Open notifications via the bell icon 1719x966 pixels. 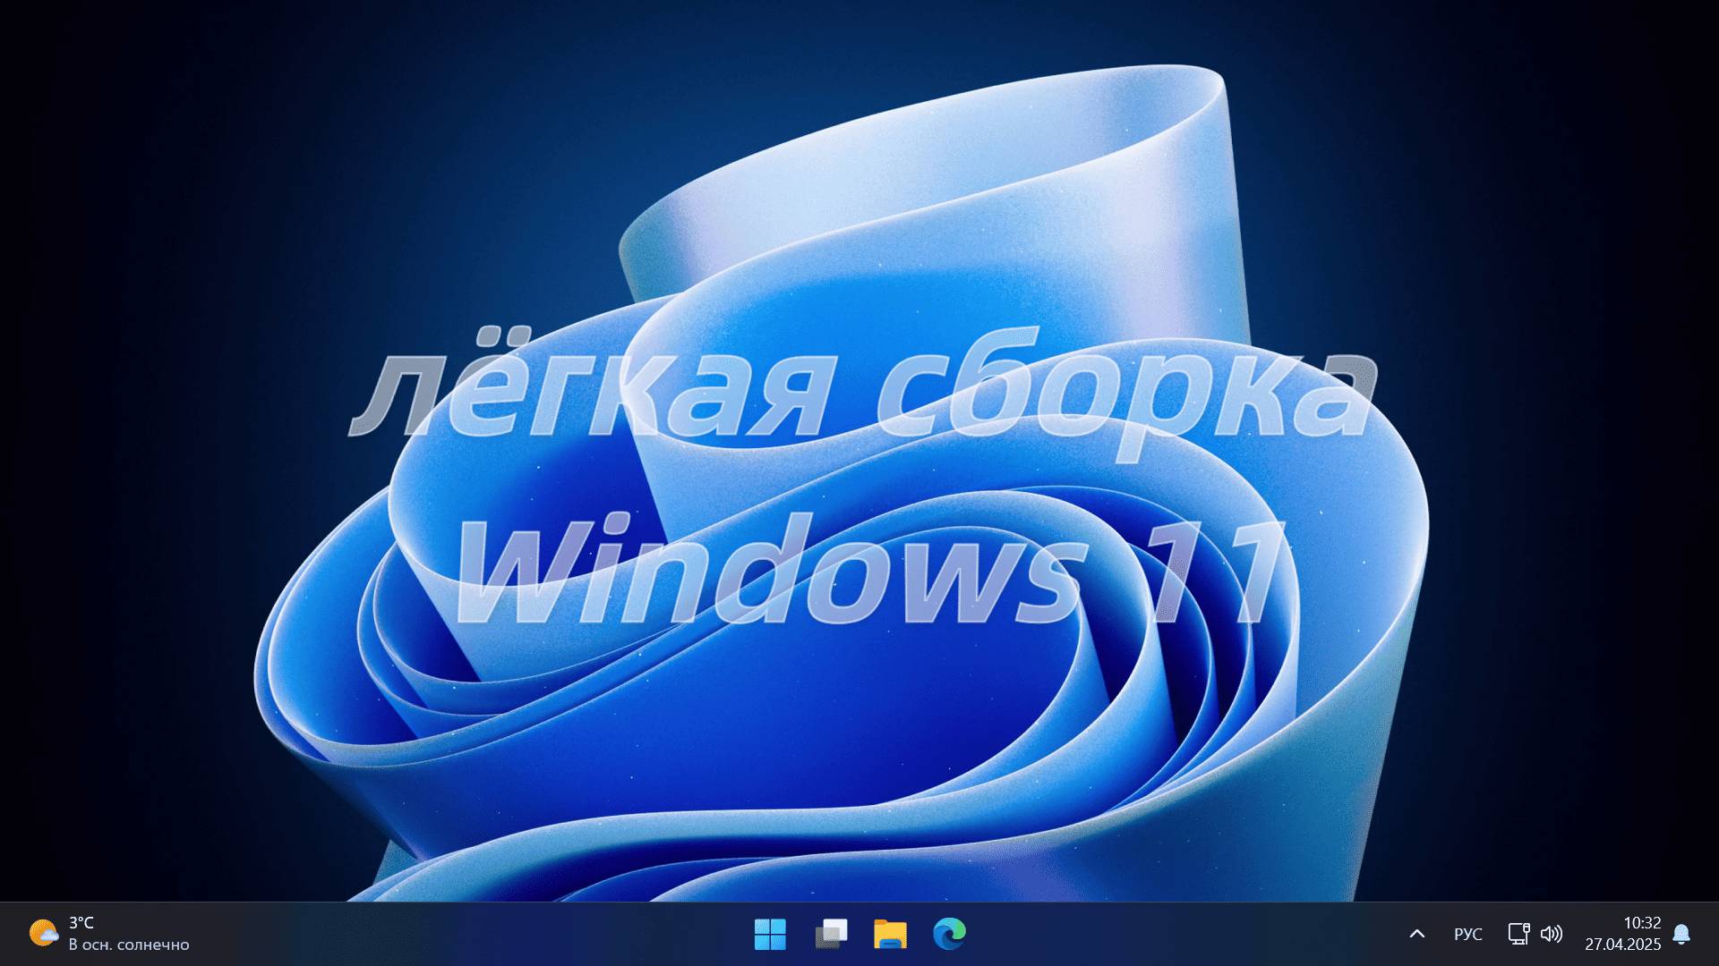click(x=1681, y=934)
